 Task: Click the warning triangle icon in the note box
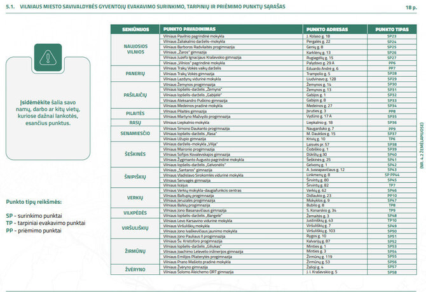coord(48,58)
